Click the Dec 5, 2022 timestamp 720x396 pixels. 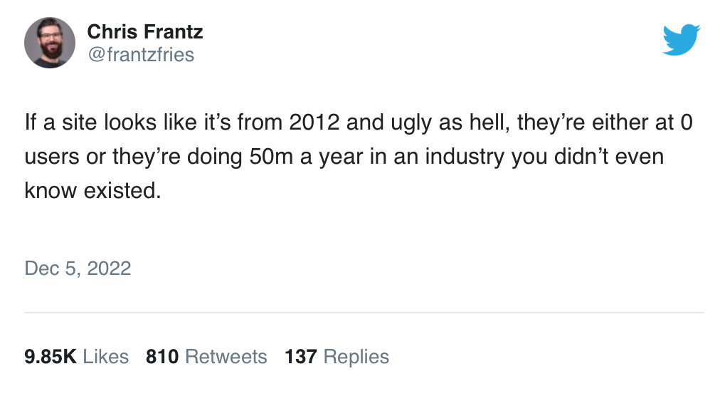tap(78, 268)
